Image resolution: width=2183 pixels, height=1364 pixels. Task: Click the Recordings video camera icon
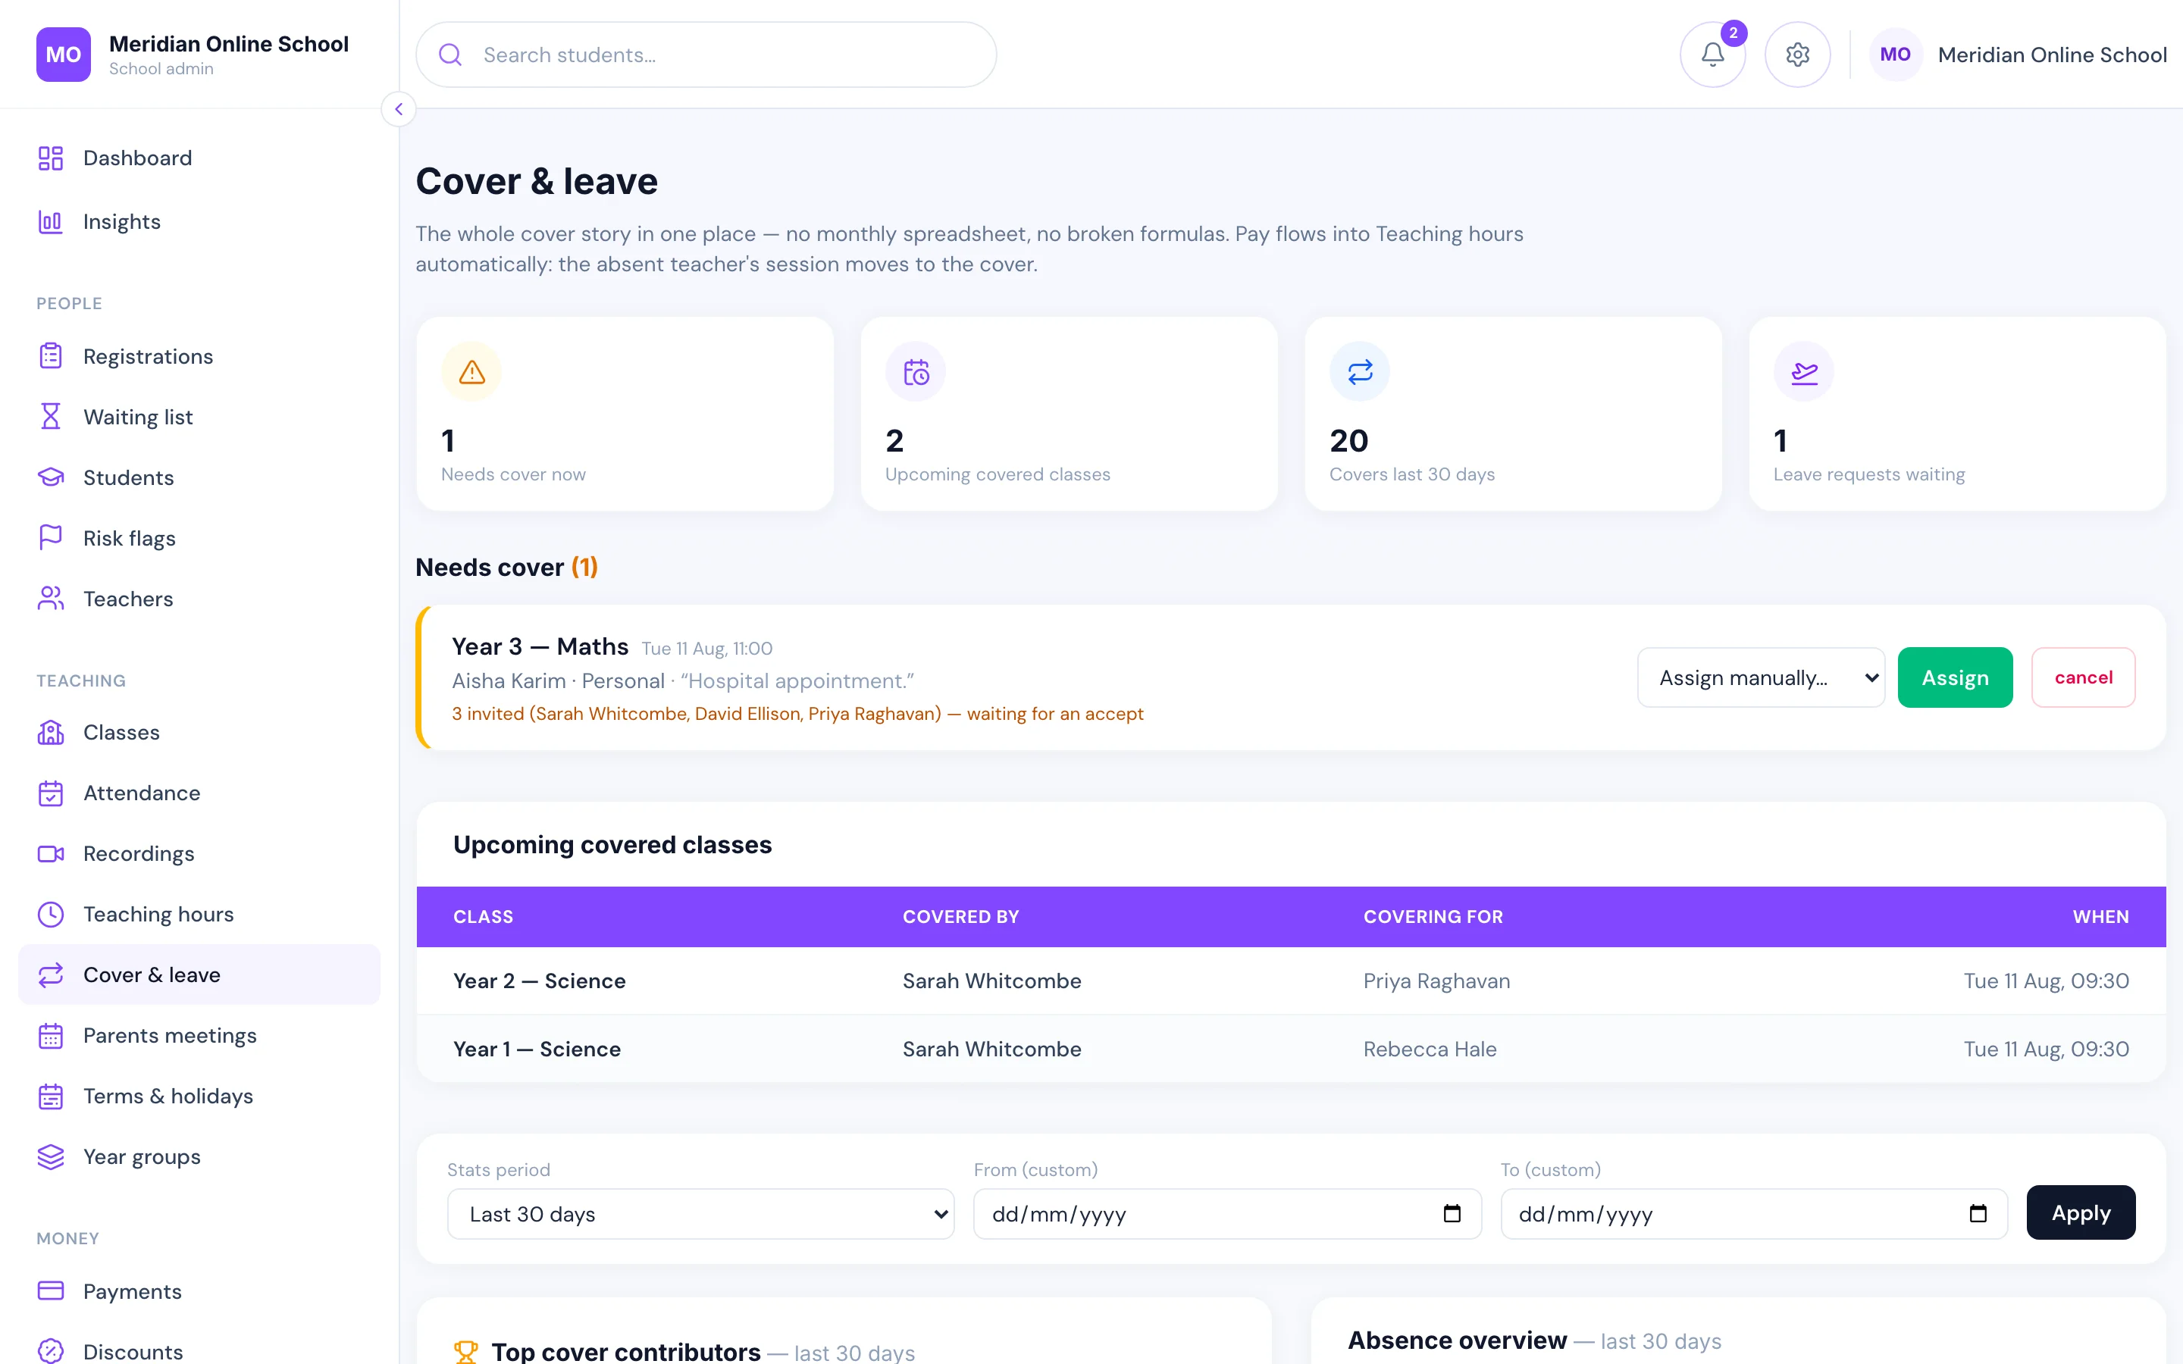(51, 853)
